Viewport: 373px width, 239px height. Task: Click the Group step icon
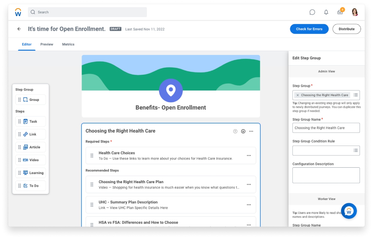click(x=25, y=100)
